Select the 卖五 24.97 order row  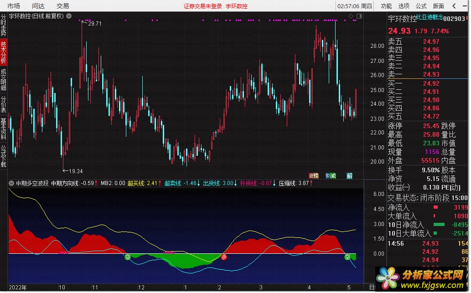[427, 41]
